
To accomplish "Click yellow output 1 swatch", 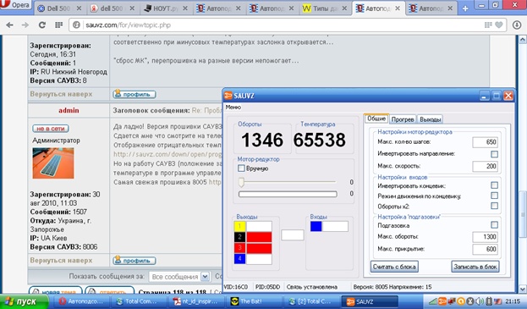I will [239, 226].
